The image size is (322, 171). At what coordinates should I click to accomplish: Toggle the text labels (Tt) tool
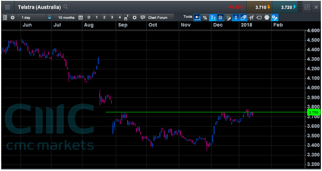213,18
